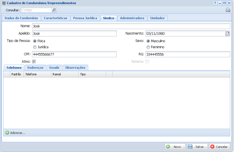Screen dimensions: 234x152
Task: Click the search magnifier icon beside Código
Action: point(54,10)
